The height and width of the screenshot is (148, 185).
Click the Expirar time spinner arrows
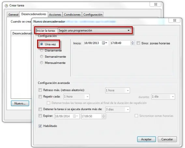click(103, 116)
